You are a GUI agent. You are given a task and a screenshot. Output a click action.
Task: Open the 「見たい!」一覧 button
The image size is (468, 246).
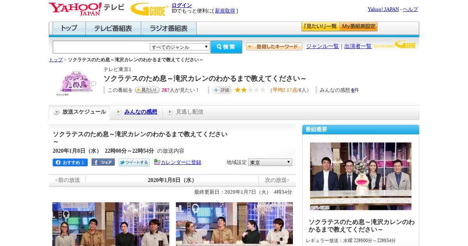coord(320,27)
